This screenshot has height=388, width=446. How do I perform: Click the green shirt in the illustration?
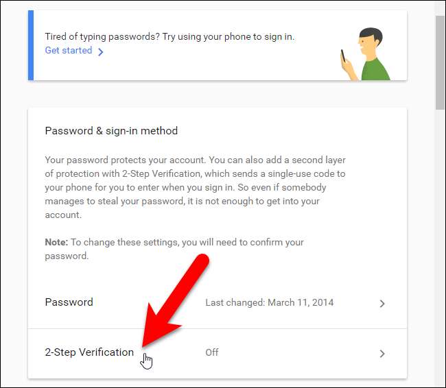tap(376, 69)
